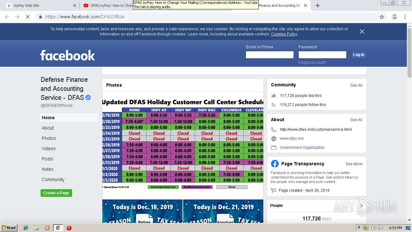Open Notes in the page sidebar

pyautogui.click(x=47, y=169)
